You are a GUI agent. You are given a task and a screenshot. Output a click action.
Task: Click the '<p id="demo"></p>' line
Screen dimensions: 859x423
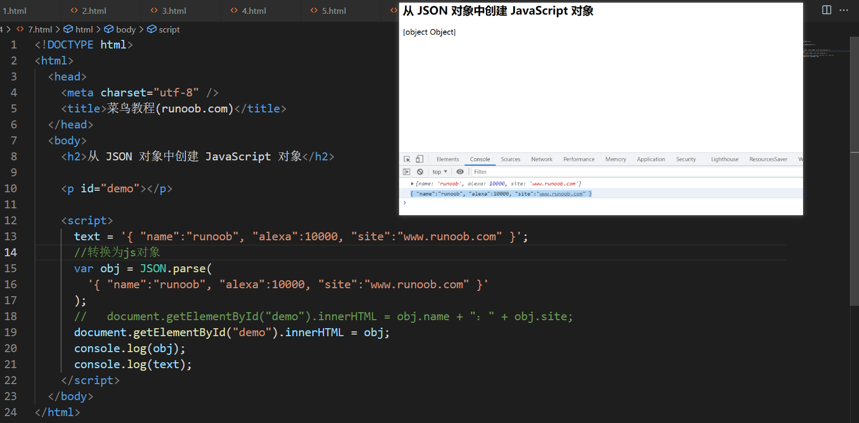[x=117, y=189]
